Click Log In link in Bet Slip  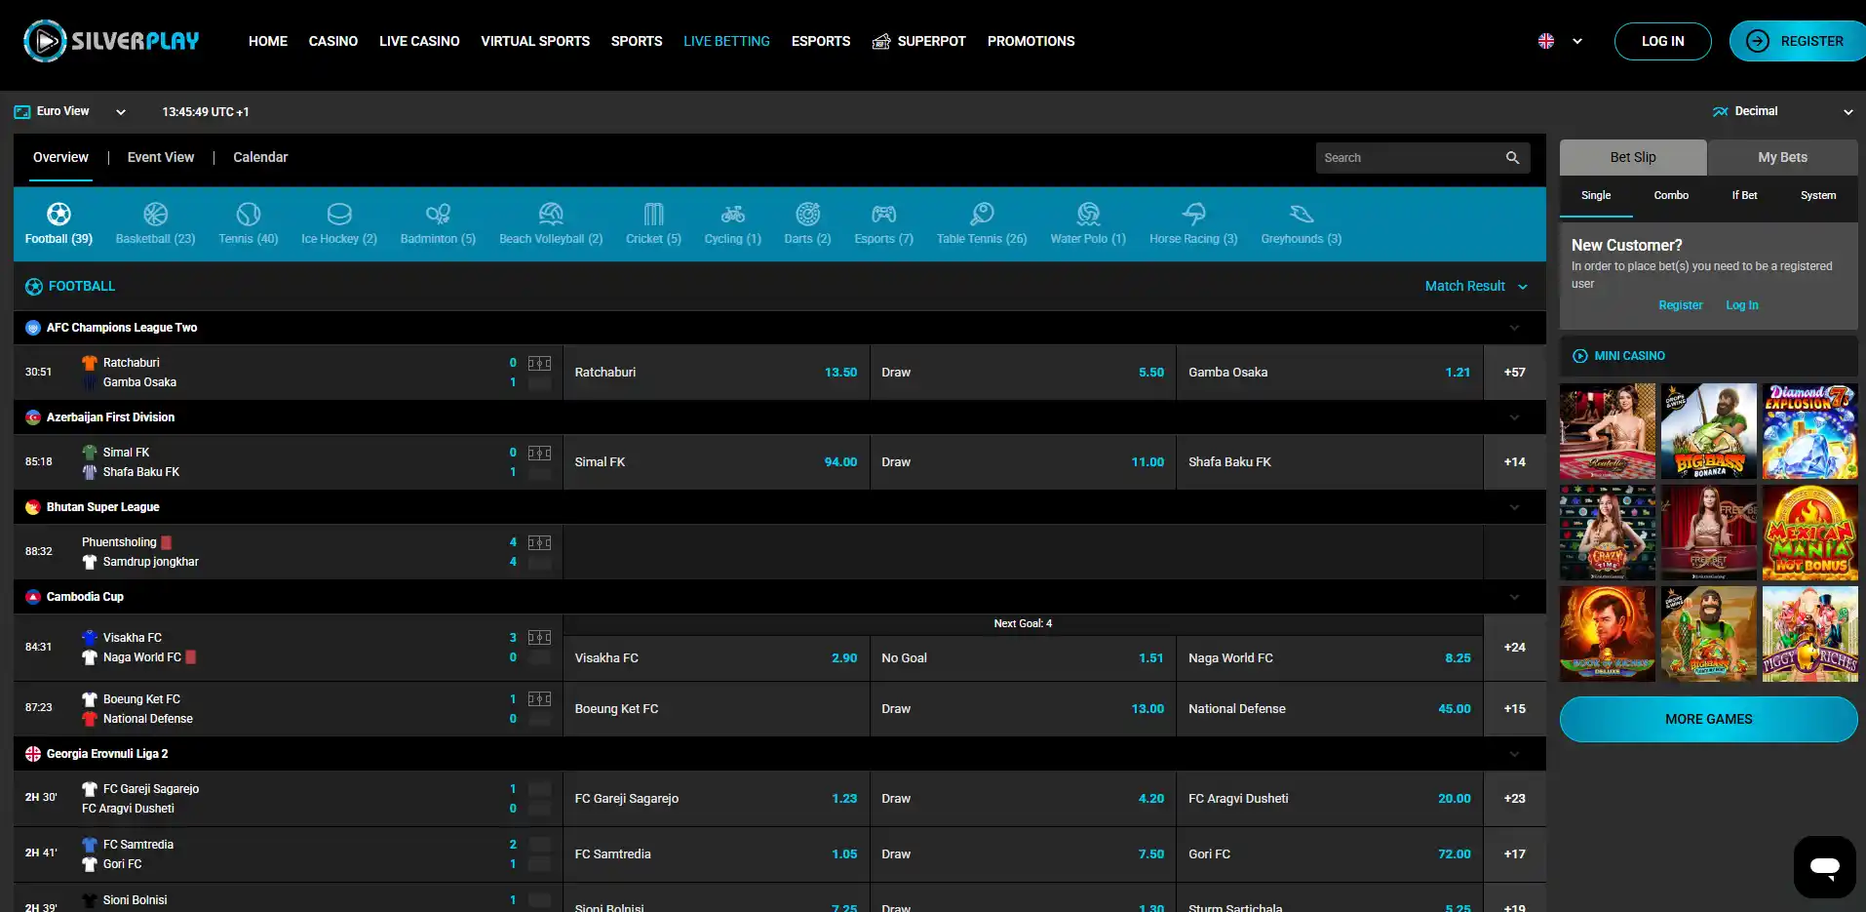1742,305
